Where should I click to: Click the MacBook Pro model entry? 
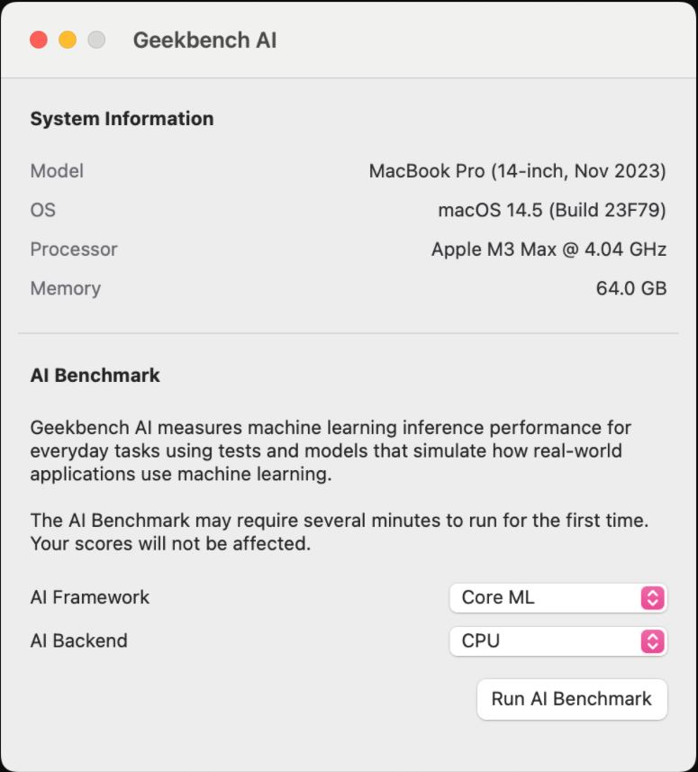[518, 170]
